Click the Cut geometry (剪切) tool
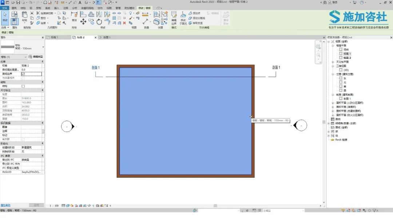The height and width of the screenshot is (221, 393). click(x=41, y=18)
